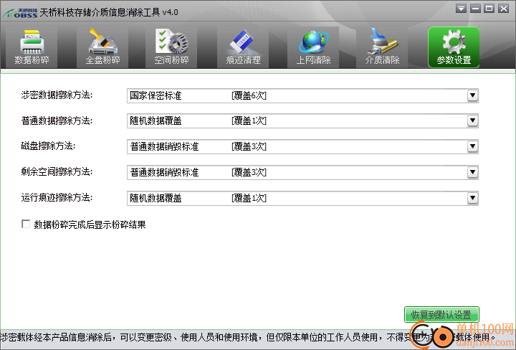Open the title bar dropdown menu arrow
516x350 pixels.
pyautogui.click(x=461, y=9)
